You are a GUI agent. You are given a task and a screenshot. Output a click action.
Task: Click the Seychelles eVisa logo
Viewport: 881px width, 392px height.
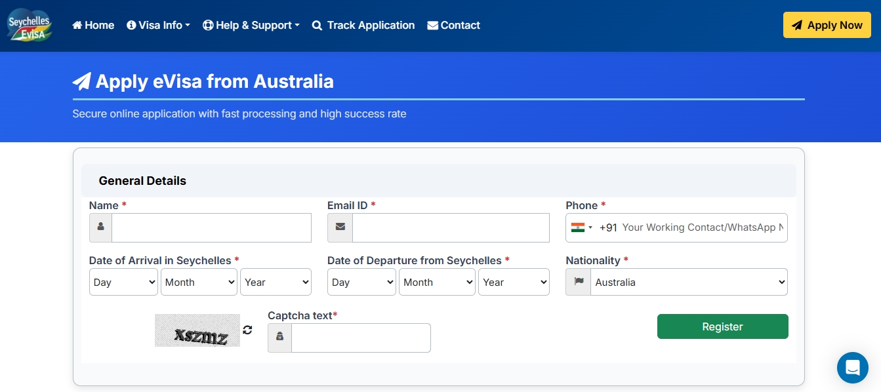pos(30,25)
